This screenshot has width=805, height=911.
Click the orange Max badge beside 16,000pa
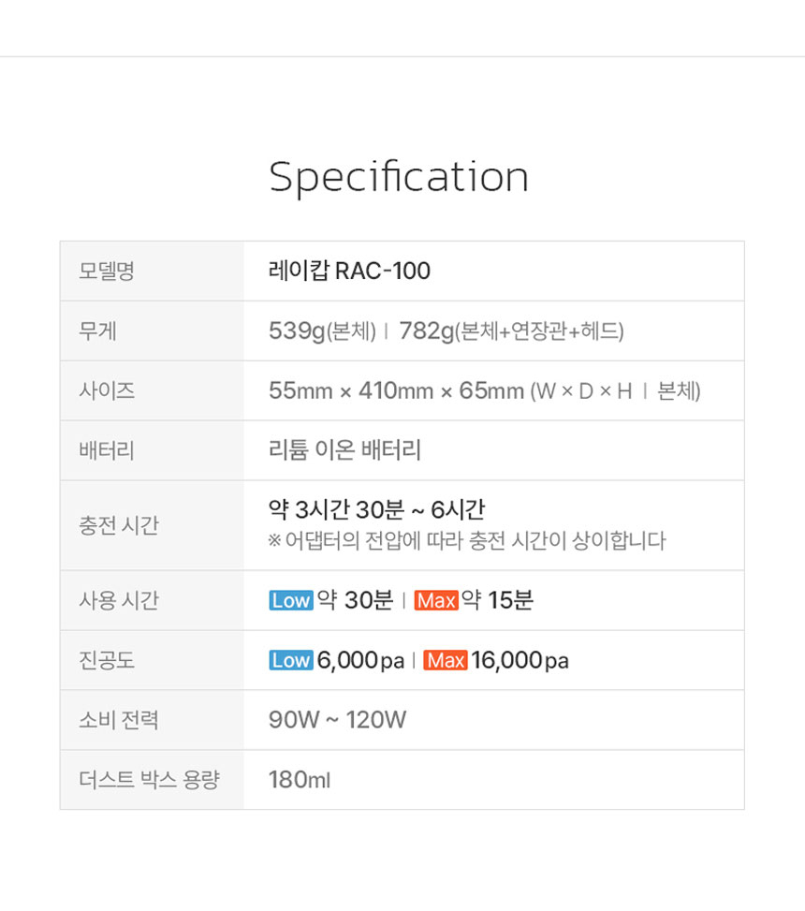pyautogui.click(x=445, y=660)
